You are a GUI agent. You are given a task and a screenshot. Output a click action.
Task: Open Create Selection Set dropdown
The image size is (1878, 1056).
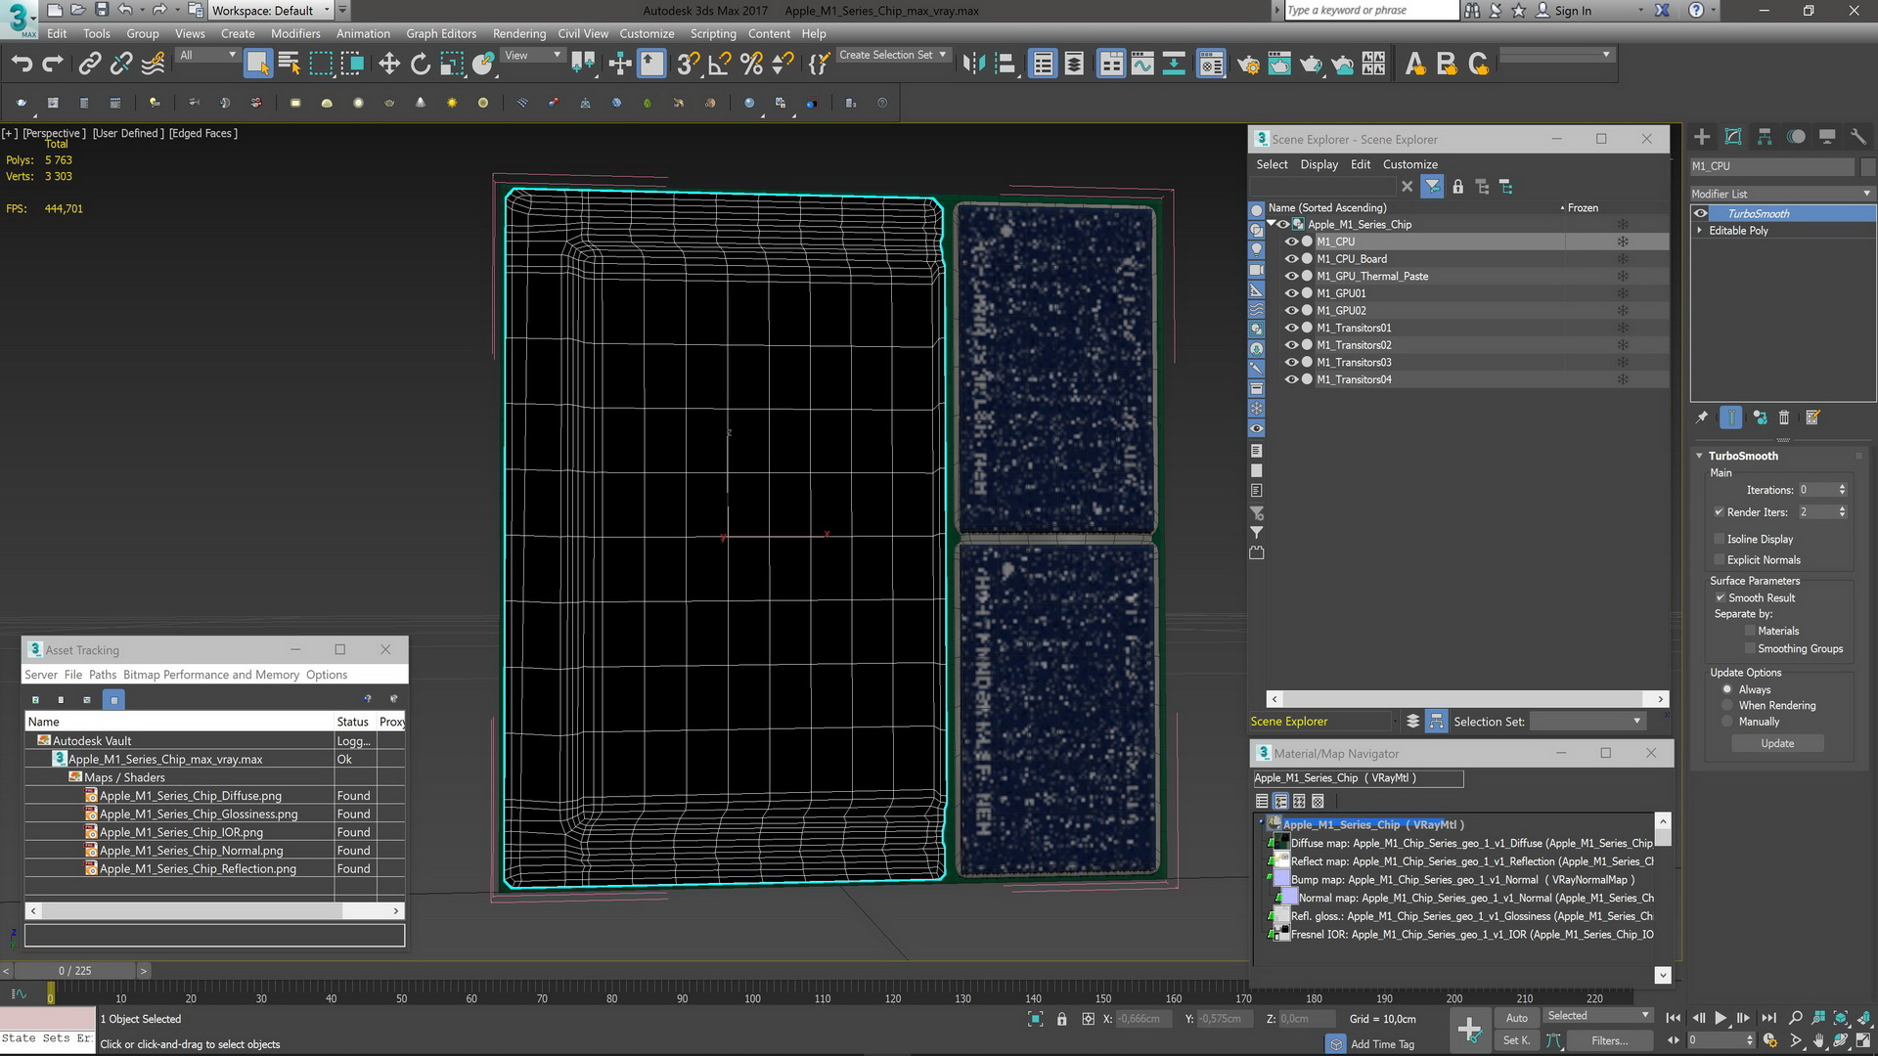coord(942,55)
